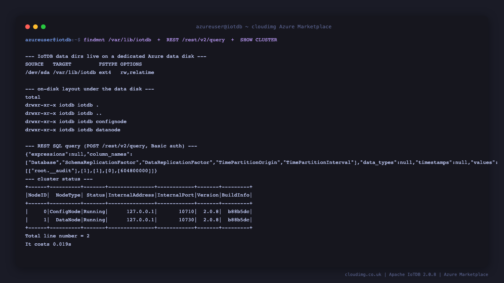This screenshot has width=504, height=283.
Task: Click the 'Status' column header
Action: pos(96,195)
